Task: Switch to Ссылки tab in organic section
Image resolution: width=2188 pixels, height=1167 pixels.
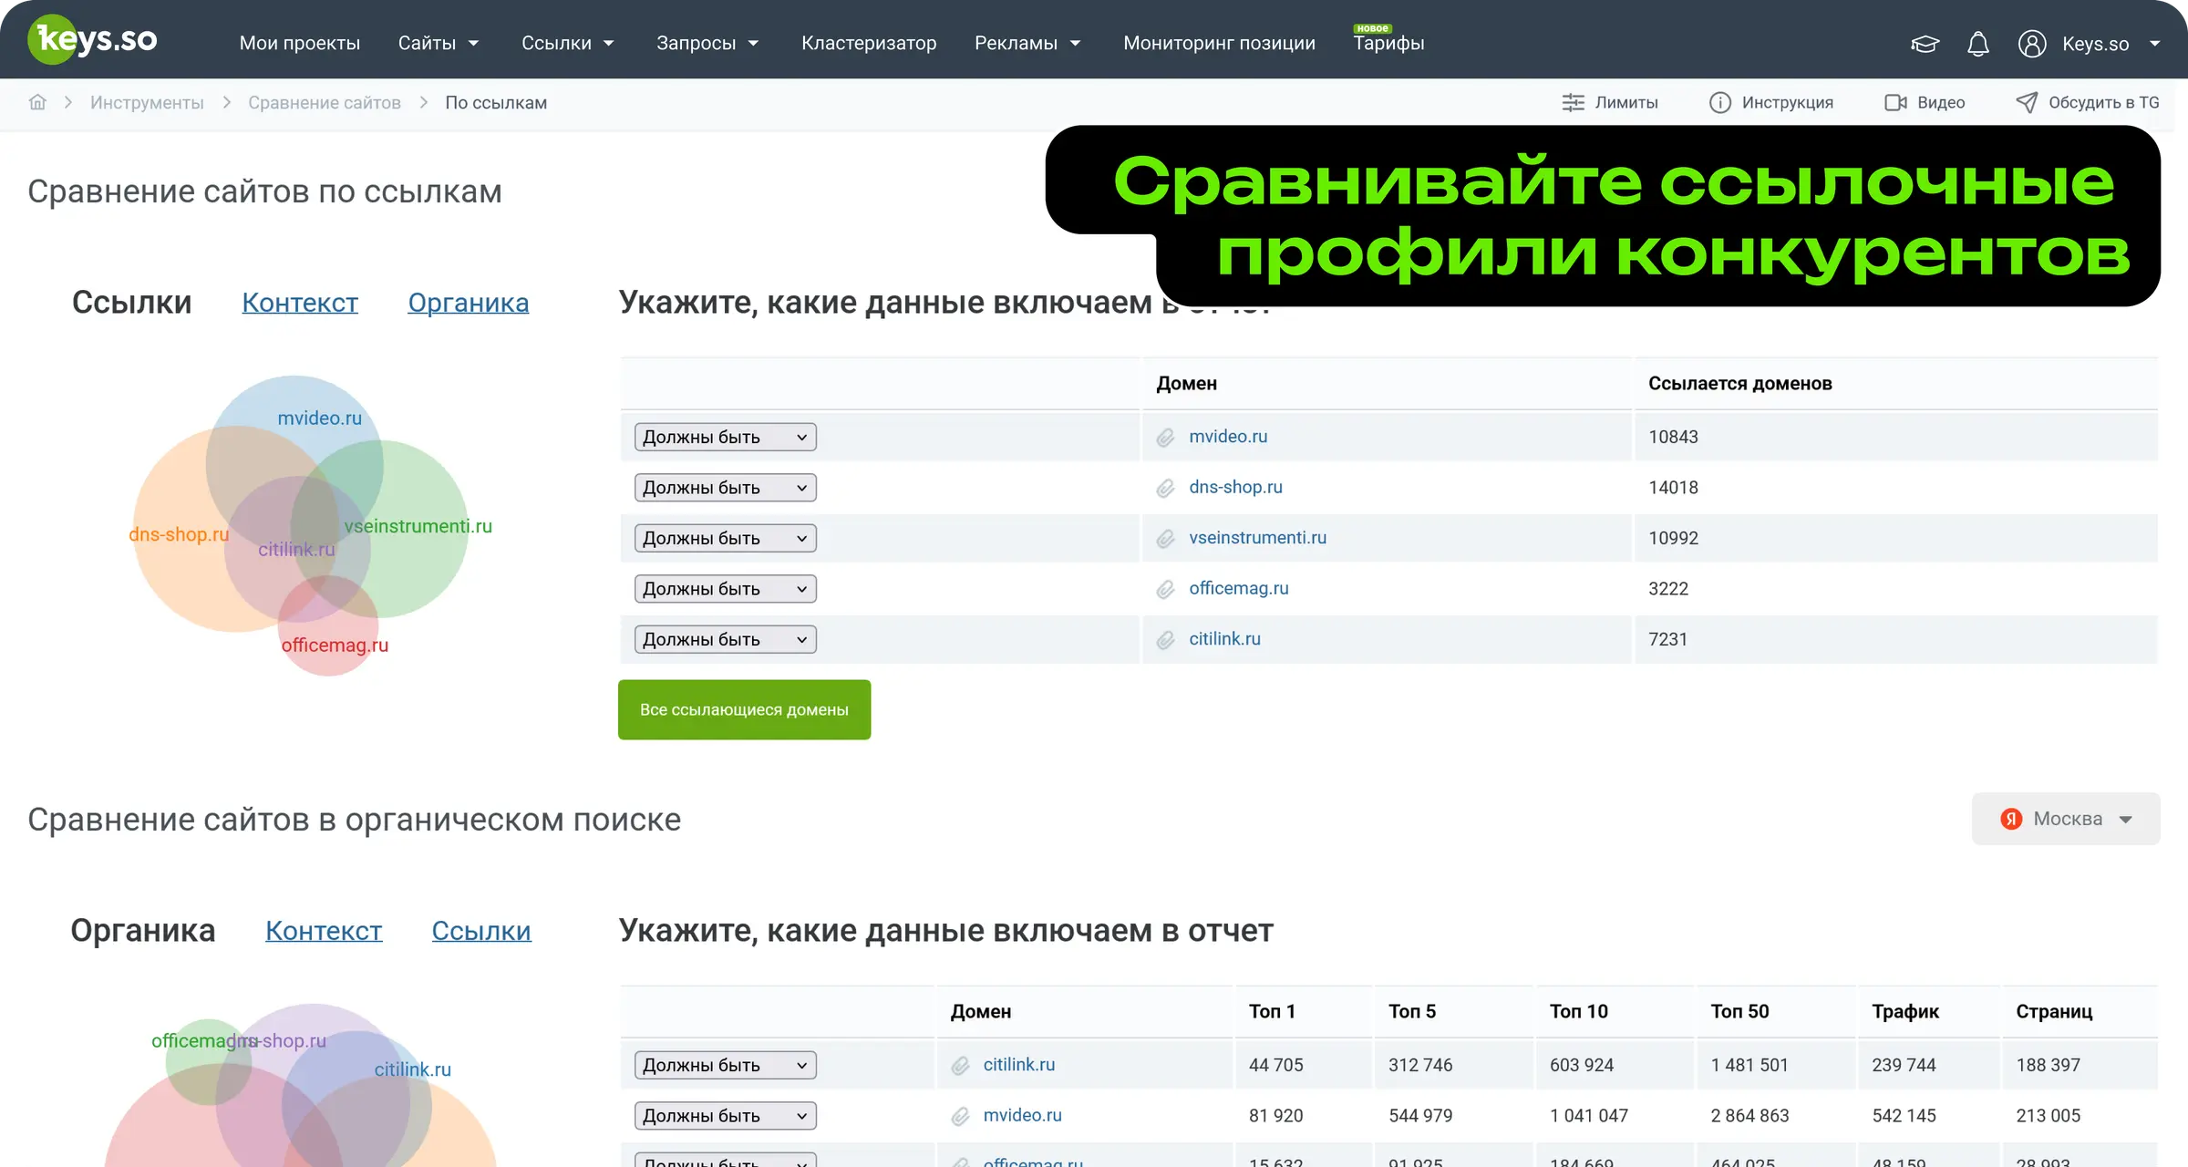Action: (480, 931)
